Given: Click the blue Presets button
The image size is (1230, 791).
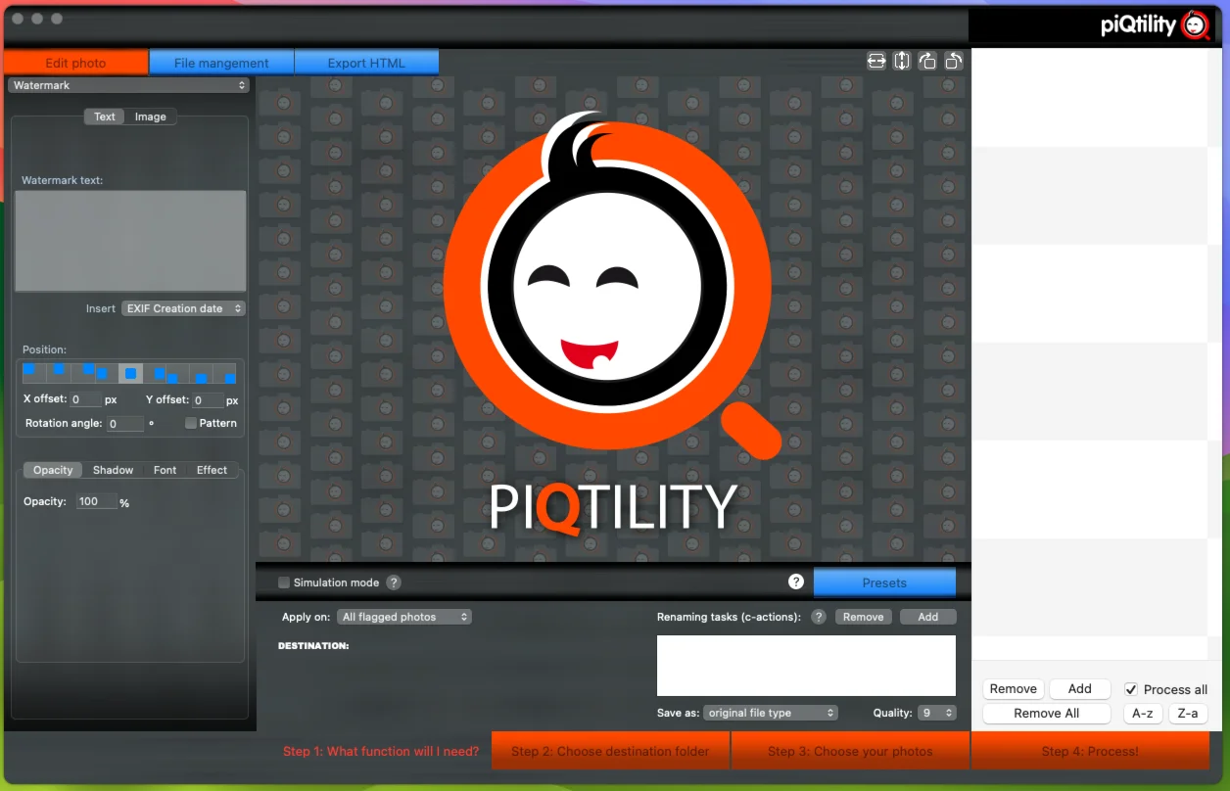Looking at the screenshot, I should pyautogui.click(x=884, y=582).
